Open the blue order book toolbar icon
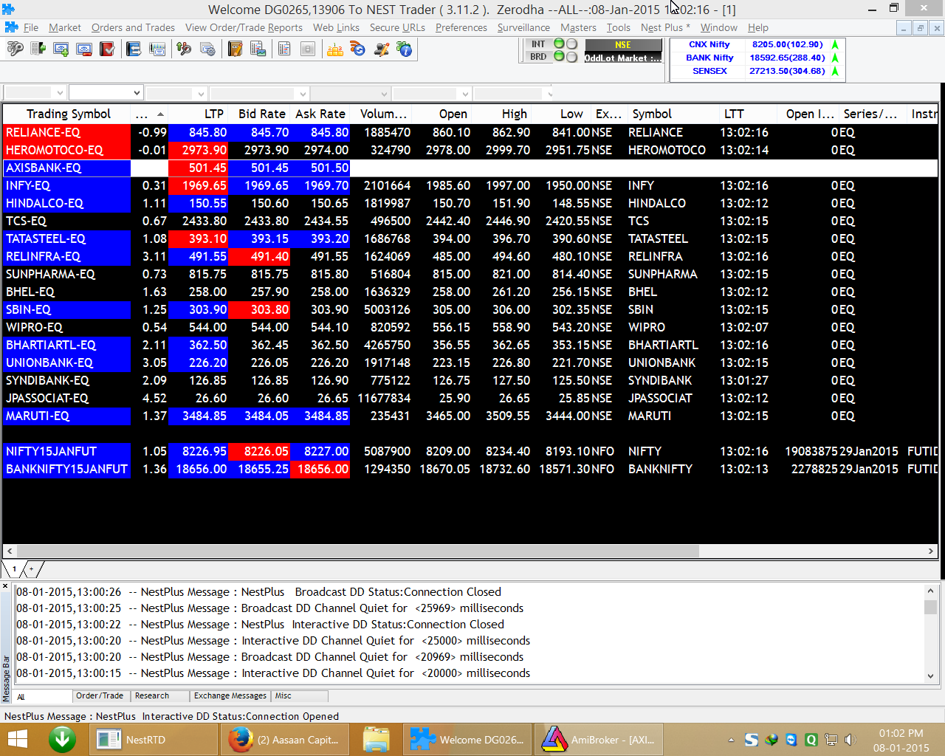Viewport: 945px width, 756px height. click(134, 49)
